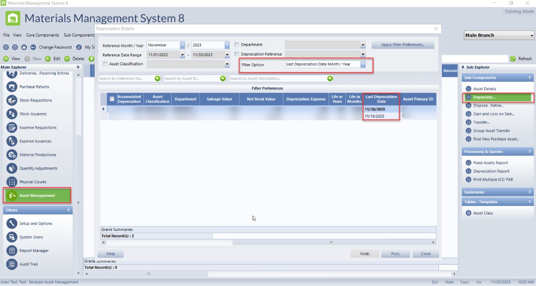Open the File menu

[x=6, y=35]
